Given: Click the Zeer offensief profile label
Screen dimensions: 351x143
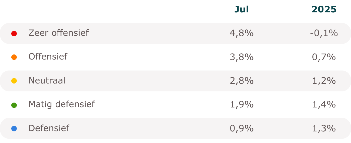Looking at the screenshot, I should [x=58, y=33].
